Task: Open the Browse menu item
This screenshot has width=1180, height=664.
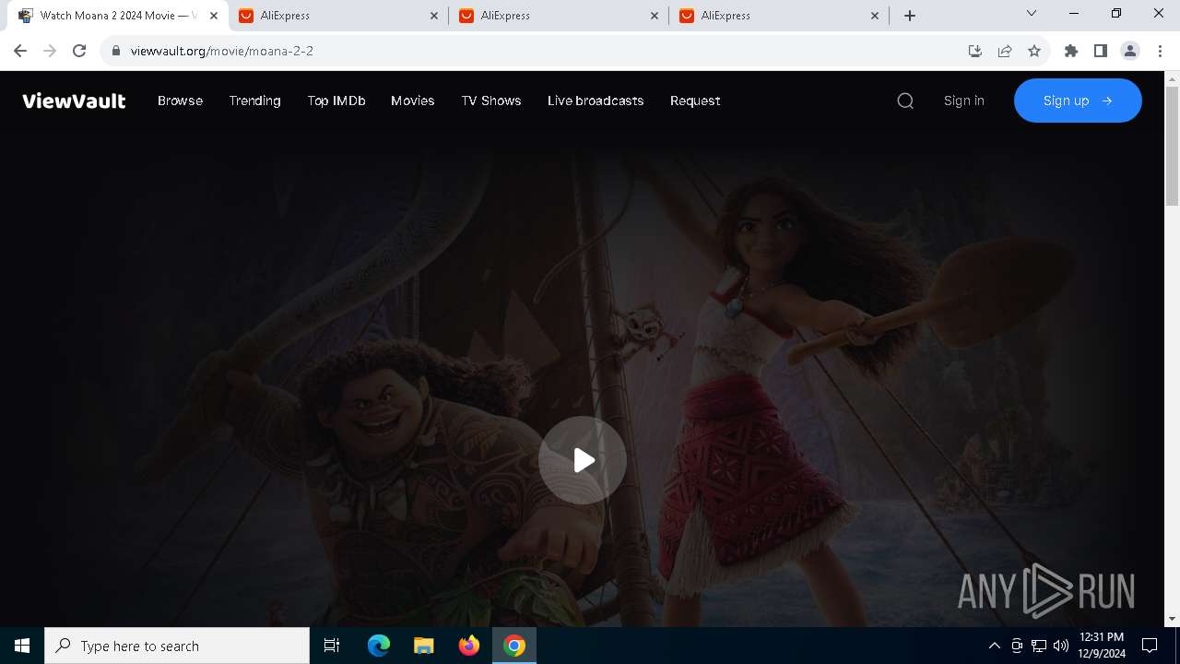Action: point(180,101)
